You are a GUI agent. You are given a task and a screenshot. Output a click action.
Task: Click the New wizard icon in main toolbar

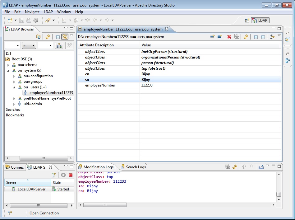[10, 20]
